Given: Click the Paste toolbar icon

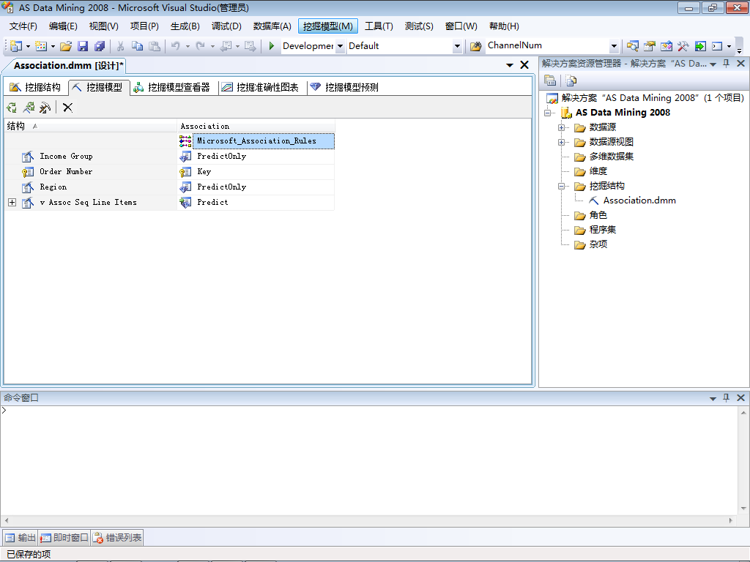Looking at the screenshot, I should (154, 46).
